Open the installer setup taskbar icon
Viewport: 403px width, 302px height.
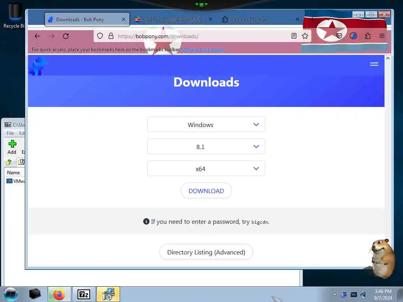click(x=108, y=294)
